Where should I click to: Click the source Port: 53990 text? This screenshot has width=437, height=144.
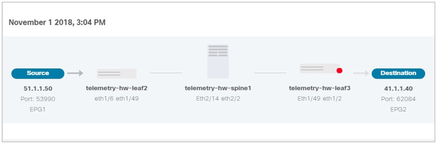[x=38, y=99]
